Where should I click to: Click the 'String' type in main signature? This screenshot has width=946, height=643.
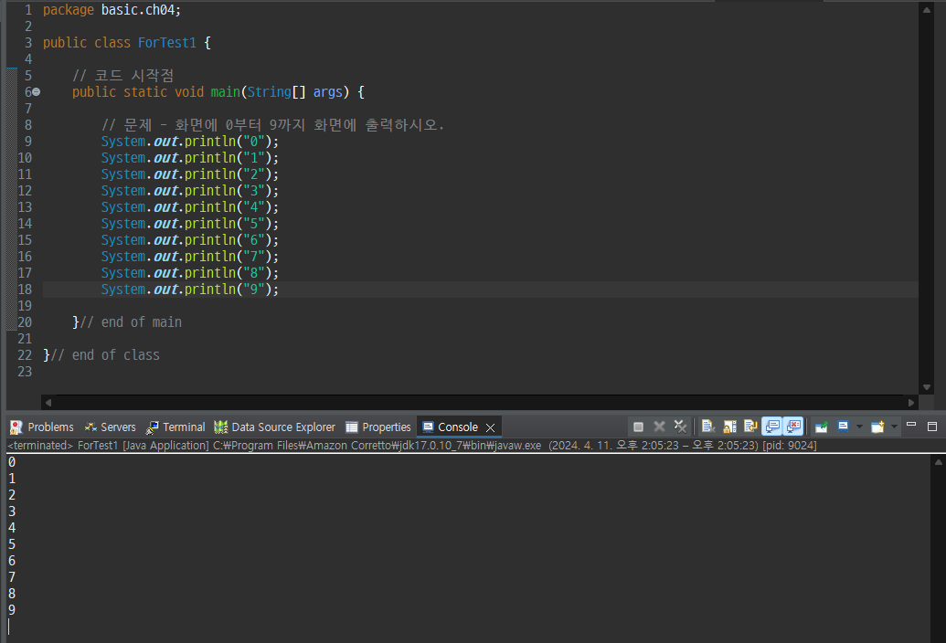(269, 92)
